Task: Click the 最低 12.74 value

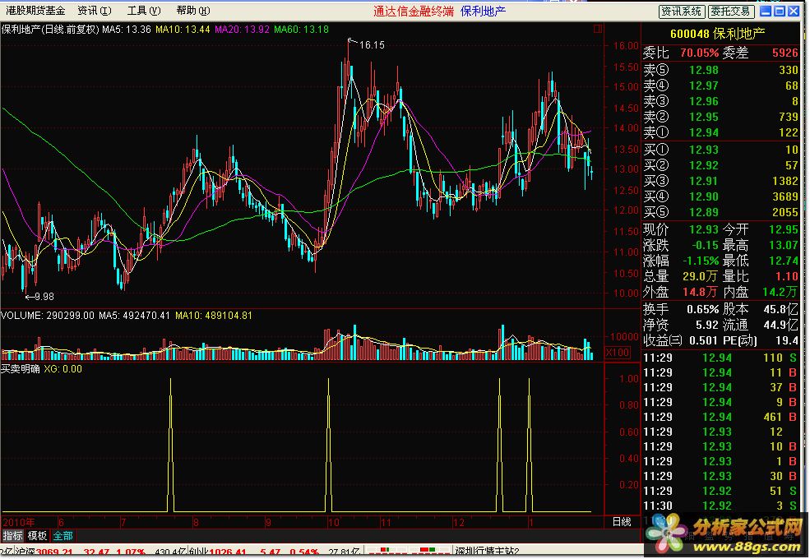Action: 784,261
